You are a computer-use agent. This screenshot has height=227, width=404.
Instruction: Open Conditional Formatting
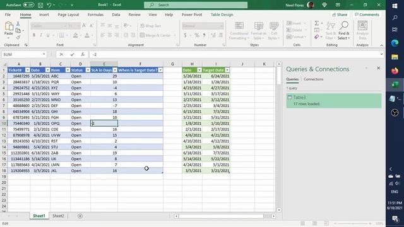(239, 31)
